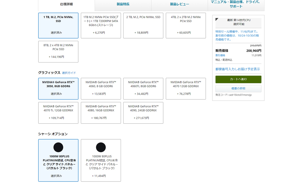
Task: Select RTX 4070 12GB GDDR6X graphics
Action: click(x=186, y=89)
